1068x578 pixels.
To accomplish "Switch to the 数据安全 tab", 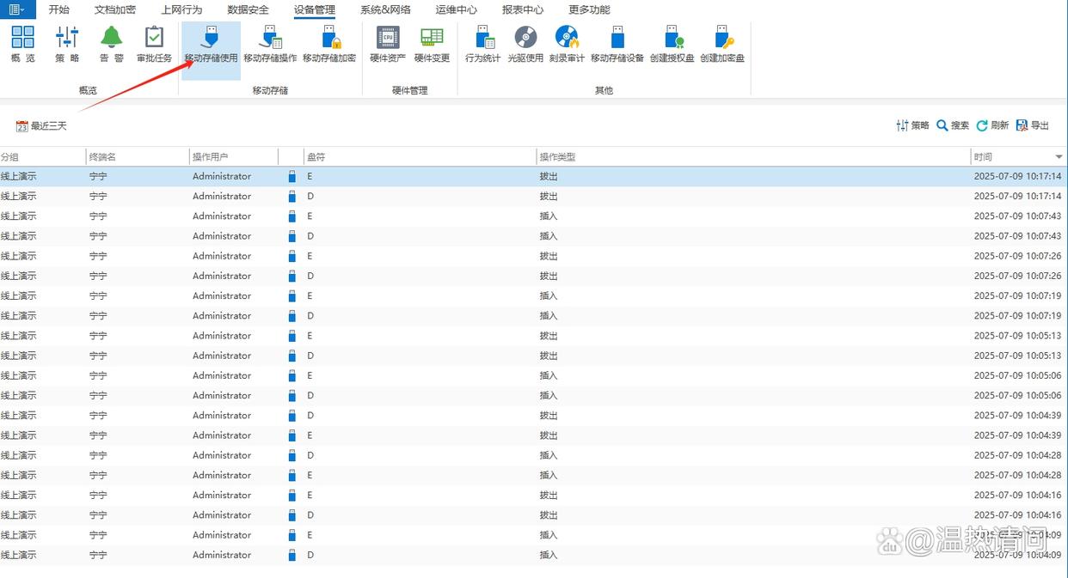I will tap(248, 10).
